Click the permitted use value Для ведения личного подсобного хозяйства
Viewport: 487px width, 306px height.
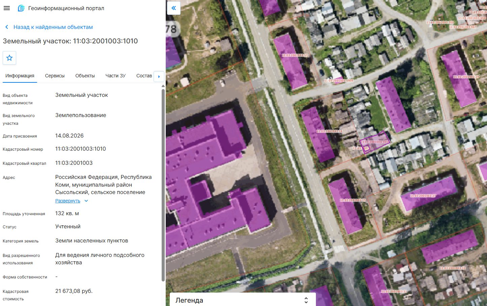click(x=100, y=259)
